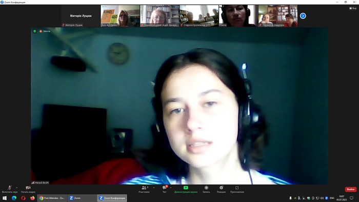
Task: Select the Вікторія Луцюк participant tile
Action: coord(81,16)
